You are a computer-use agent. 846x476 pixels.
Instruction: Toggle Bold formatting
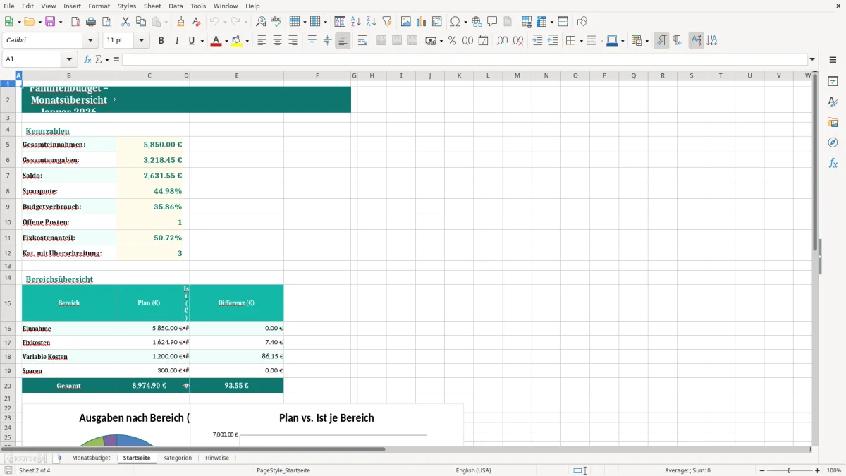point(161,41)
